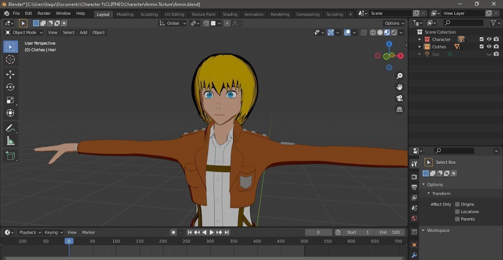Open the Global transform orientation dropdown
The height and width of the screenshot is (260, 503).
pyautogui.click(x=172, y=23)
